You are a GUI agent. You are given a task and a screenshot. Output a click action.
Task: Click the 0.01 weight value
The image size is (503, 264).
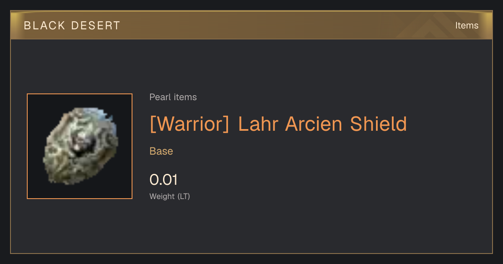163,180
